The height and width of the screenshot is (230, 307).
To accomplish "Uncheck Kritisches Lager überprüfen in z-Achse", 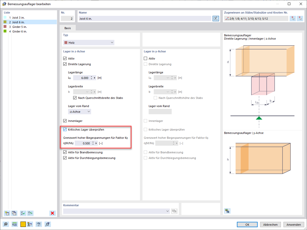I will pos(65,130).
